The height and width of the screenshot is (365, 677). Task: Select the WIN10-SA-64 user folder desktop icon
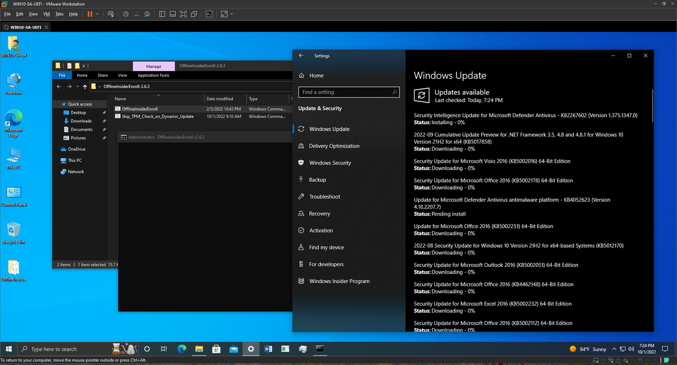pos(14,46)
